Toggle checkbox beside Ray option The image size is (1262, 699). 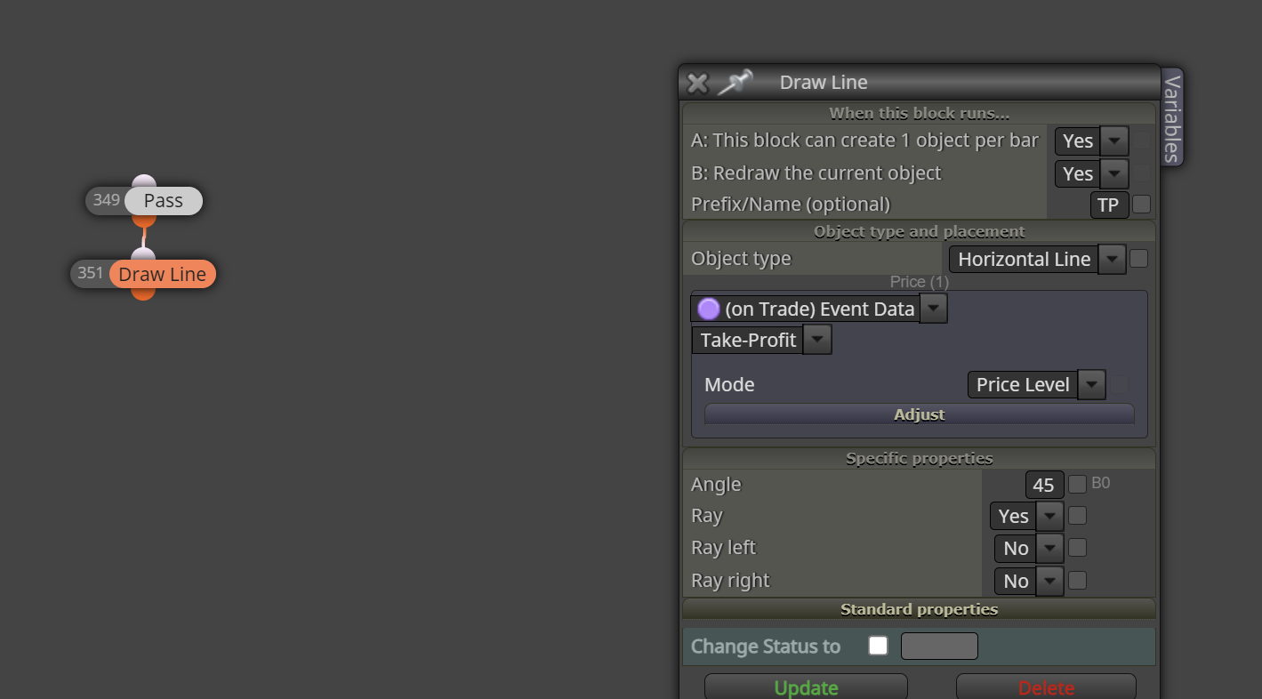click(x=1077, y=516)
